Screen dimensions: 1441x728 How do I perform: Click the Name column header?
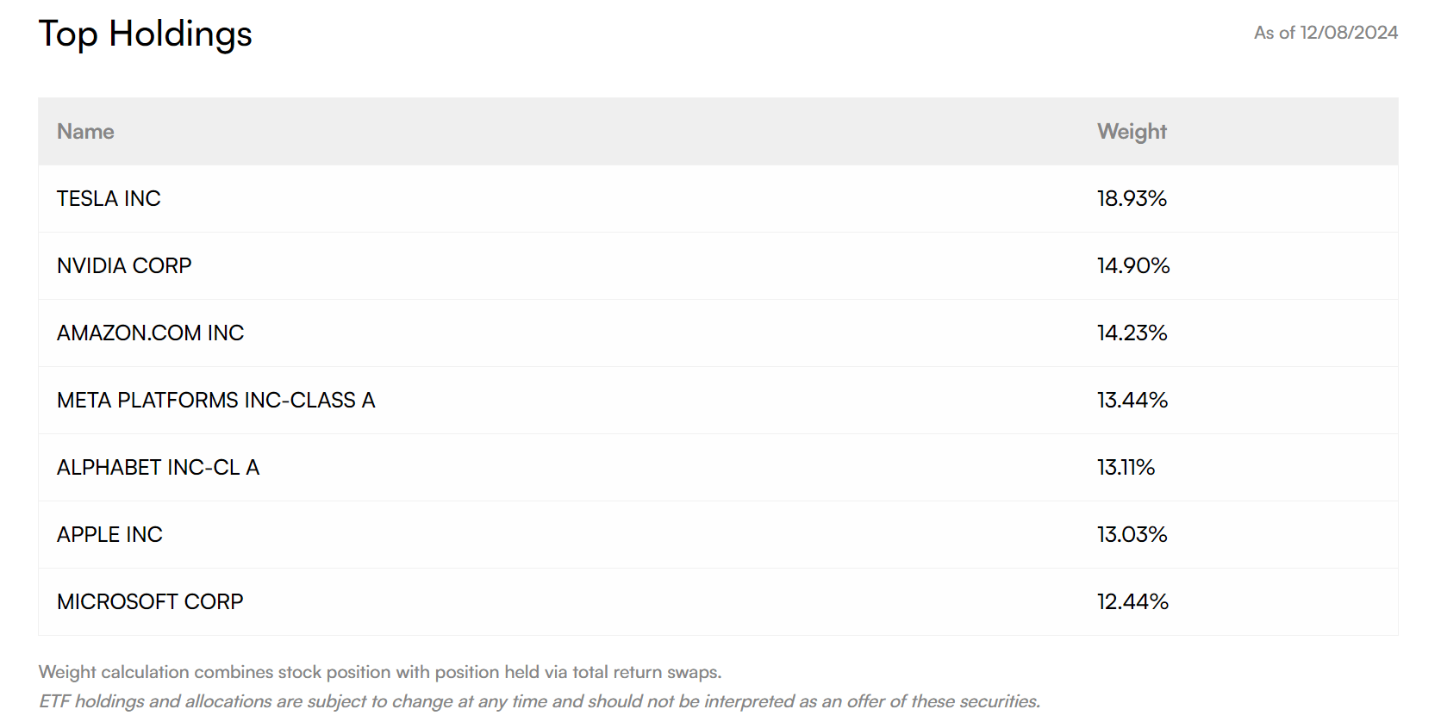point(85,132)
